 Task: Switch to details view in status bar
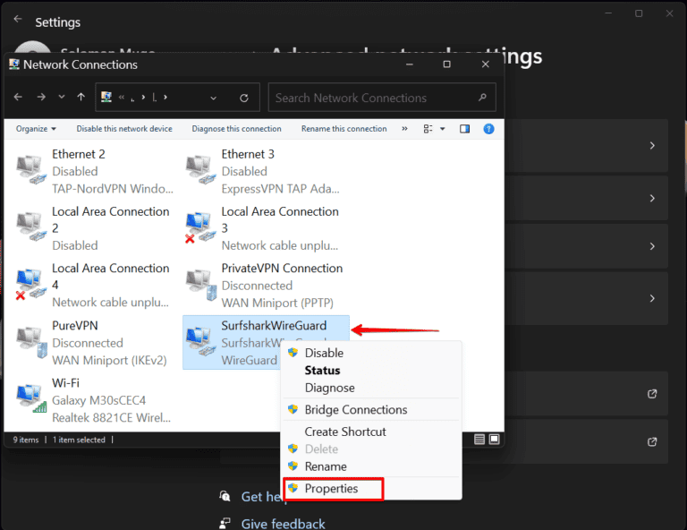[479, 440]
